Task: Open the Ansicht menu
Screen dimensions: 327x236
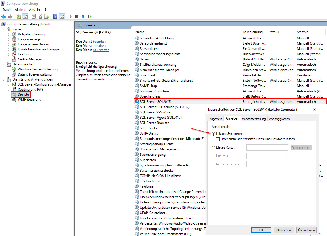Action: (x=35, y=9)
